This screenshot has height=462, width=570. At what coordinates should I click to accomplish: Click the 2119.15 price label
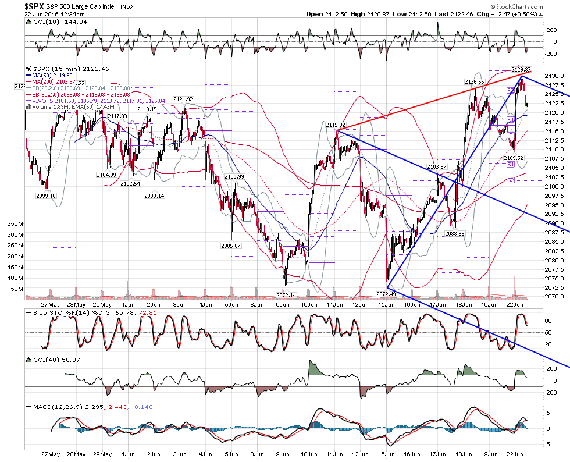coord(147,109)
